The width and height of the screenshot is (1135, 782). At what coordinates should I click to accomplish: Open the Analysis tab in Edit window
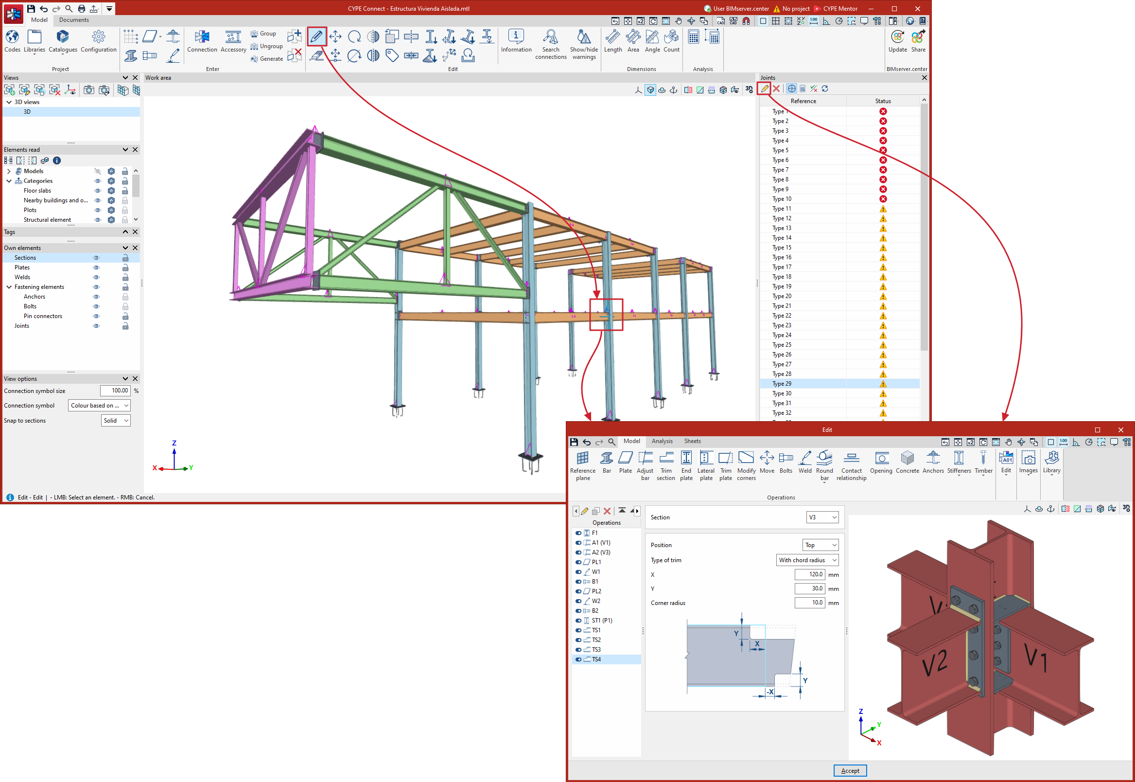pos(662,442)
